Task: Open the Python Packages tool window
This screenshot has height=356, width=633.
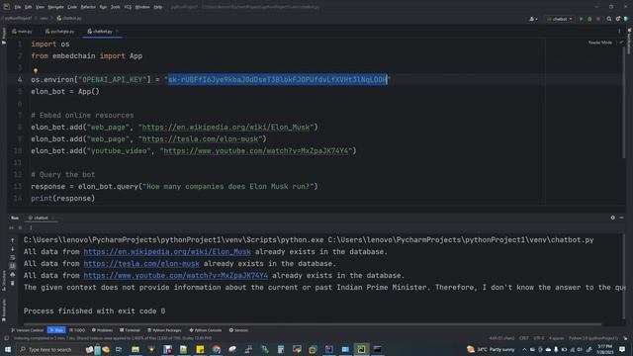Action: [x=164, y=330]
